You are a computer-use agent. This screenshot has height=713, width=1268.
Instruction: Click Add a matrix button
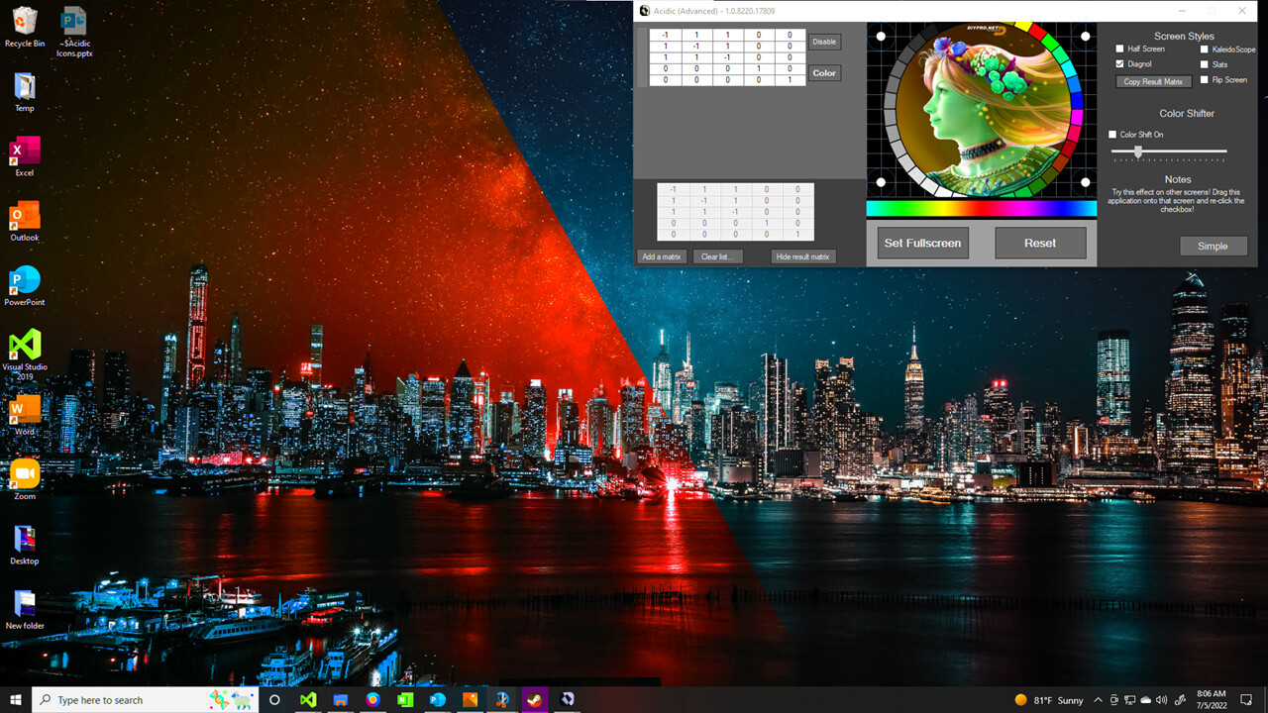(661, 256)
